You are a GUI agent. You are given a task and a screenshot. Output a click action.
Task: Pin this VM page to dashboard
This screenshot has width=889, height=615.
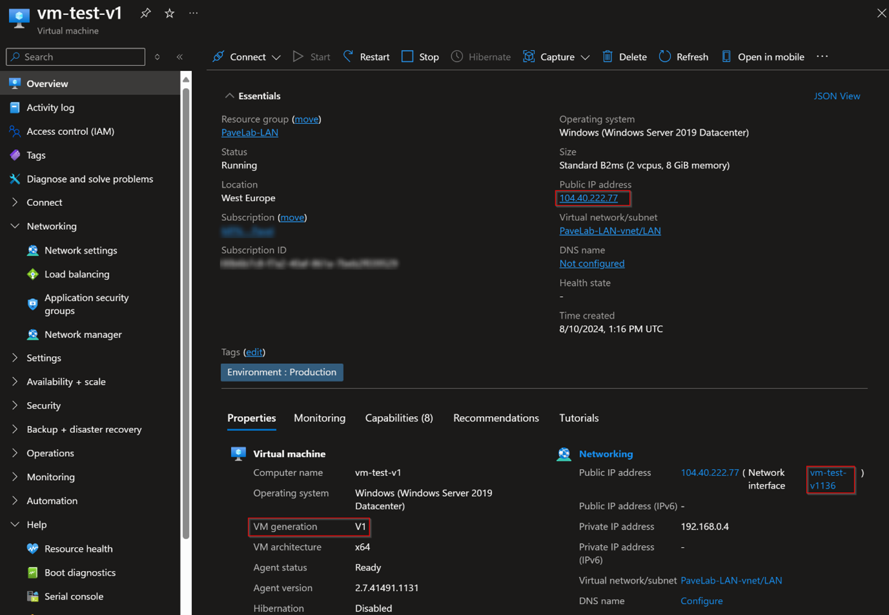(145, 12)
